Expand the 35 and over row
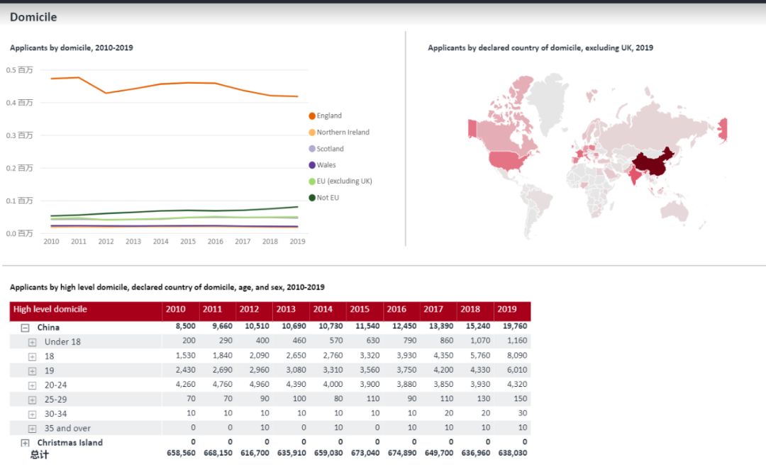 tap(32, 429)
